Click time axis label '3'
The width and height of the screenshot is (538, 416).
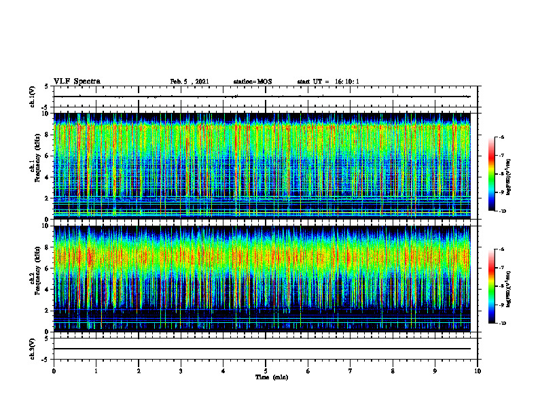pos(181,371)
